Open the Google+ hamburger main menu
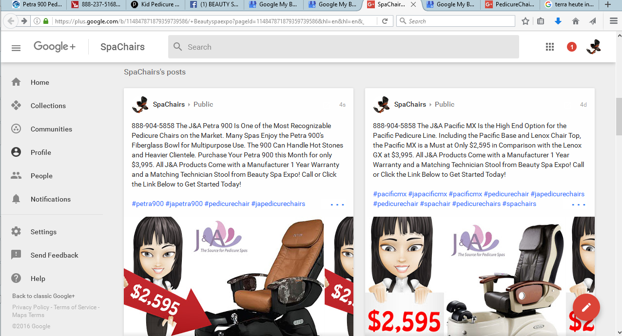The width and height of the screenshot is (622, 336). (x=16, y=47)
